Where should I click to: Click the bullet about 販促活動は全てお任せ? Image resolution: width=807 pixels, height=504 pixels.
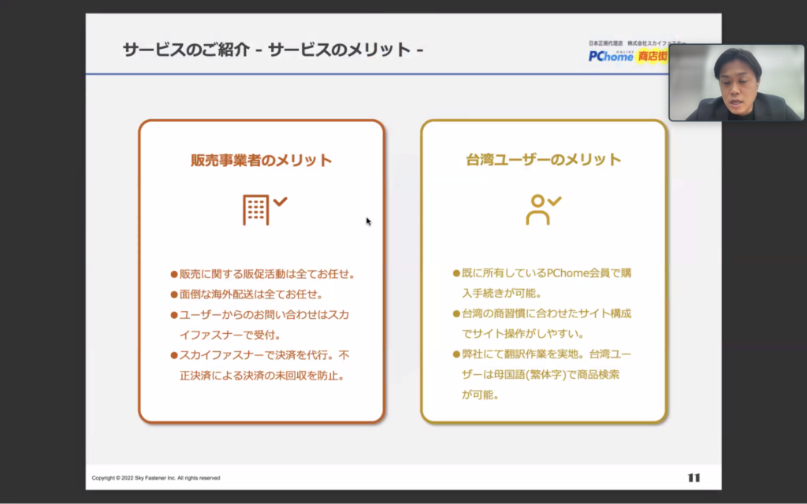(263, 274)
